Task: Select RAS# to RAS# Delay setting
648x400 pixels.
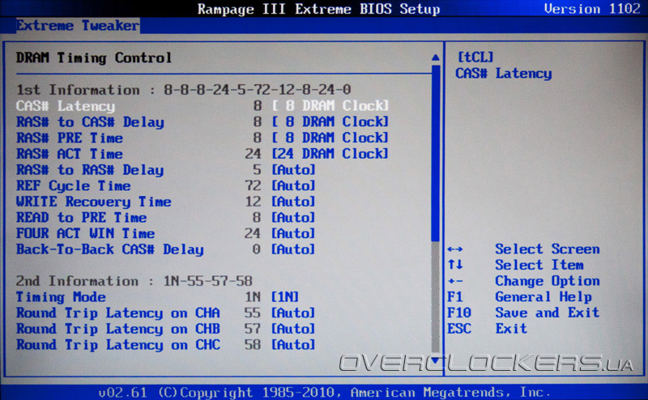Action: [x=90, y=170]
